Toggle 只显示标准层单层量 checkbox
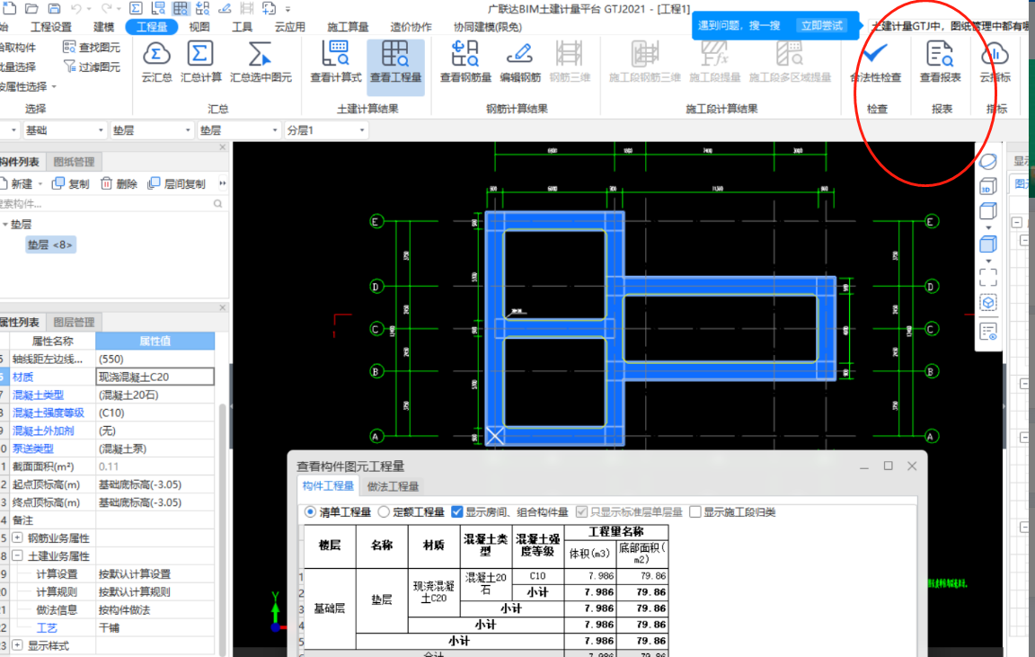This screenshot has width=1035, height=657. [581, 511]
